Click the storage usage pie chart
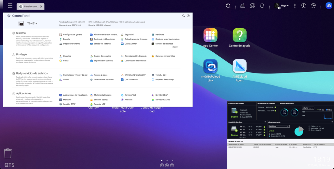Viewport: 334px width, 169px height. 299,131
